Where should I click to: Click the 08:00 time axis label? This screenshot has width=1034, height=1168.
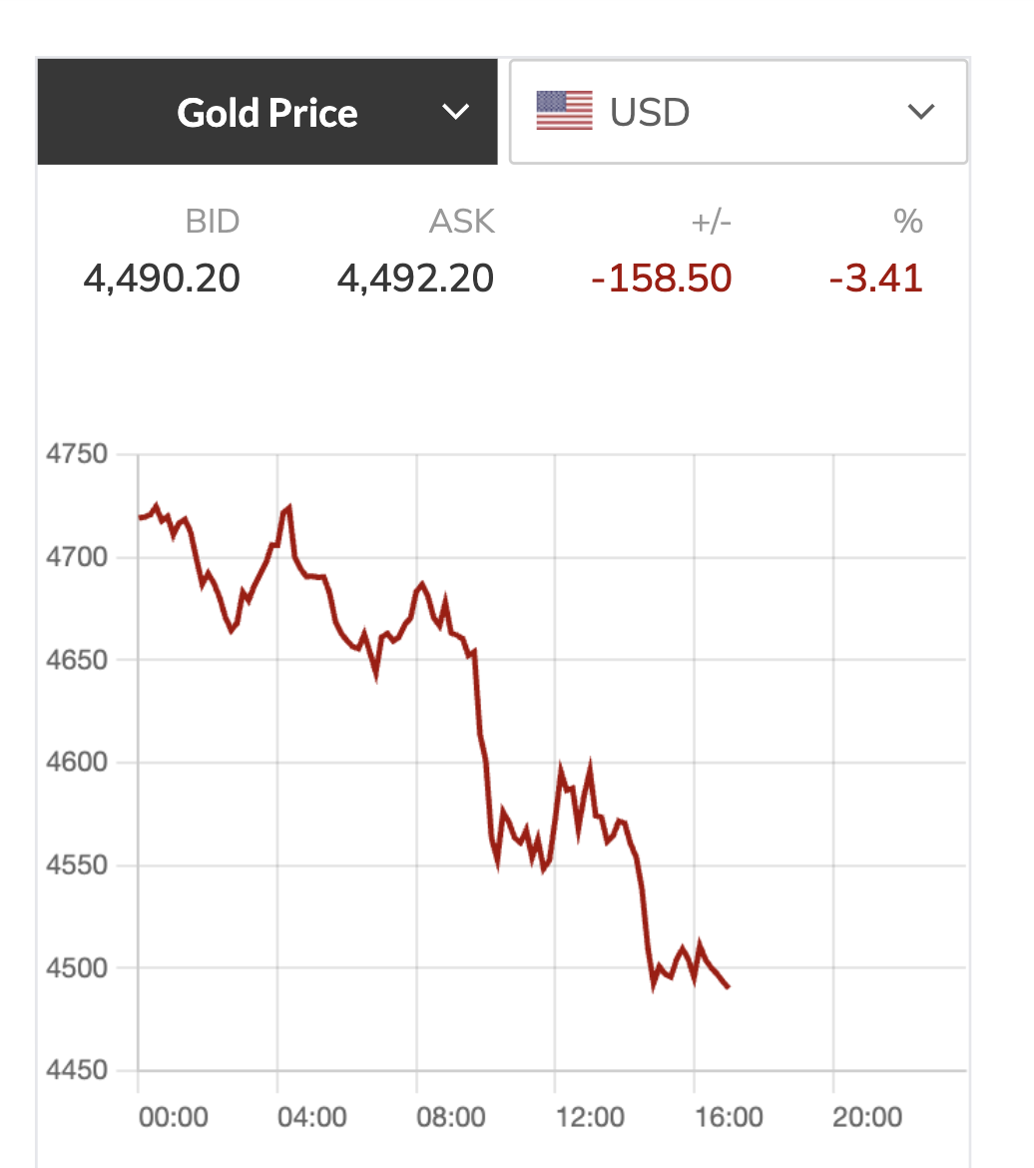point(451,1116)
